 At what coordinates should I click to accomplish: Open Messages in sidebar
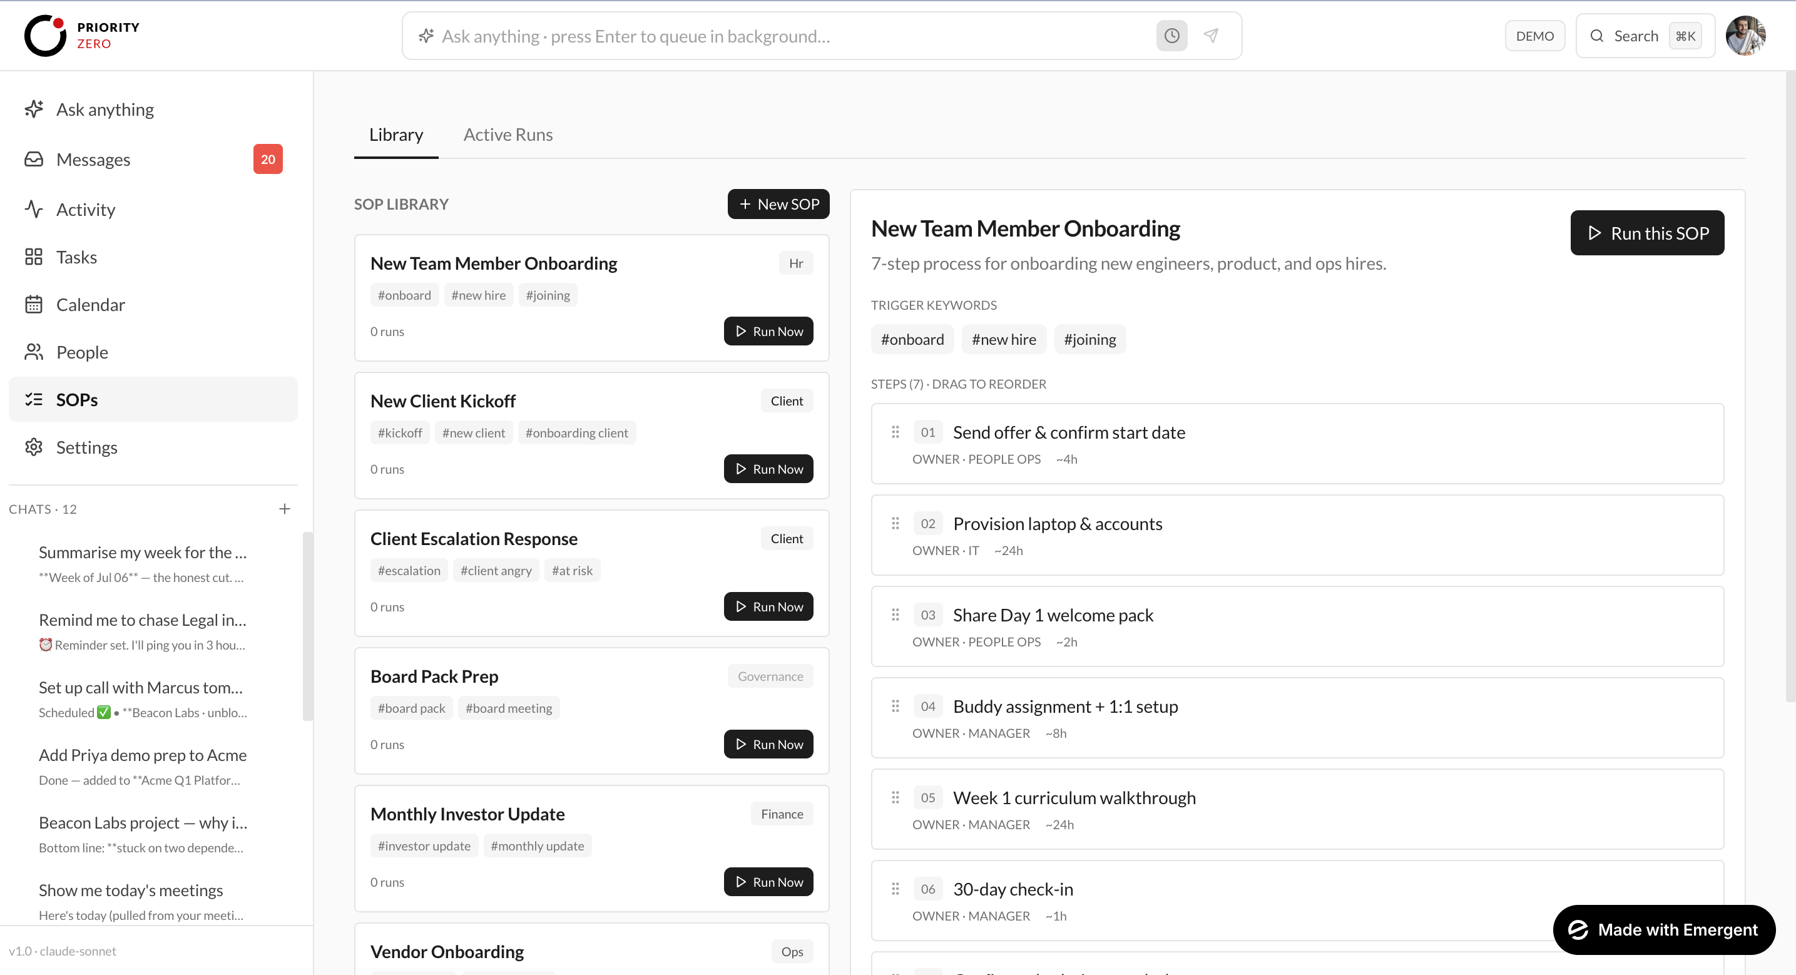click(153, 160)
